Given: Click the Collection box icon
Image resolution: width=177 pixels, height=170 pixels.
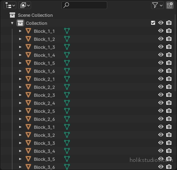Looking at the screenshot, I should (x=20, y=23).
